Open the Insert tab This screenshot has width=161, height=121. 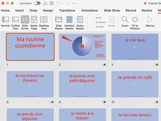click(x=20, y=11)
